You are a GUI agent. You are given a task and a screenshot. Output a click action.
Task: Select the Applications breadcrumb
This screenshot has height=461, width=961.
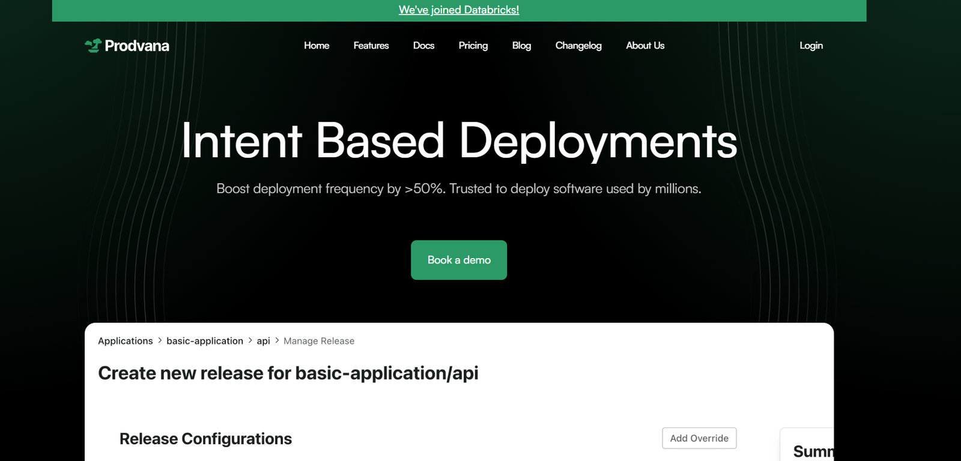tap(125, 341)
